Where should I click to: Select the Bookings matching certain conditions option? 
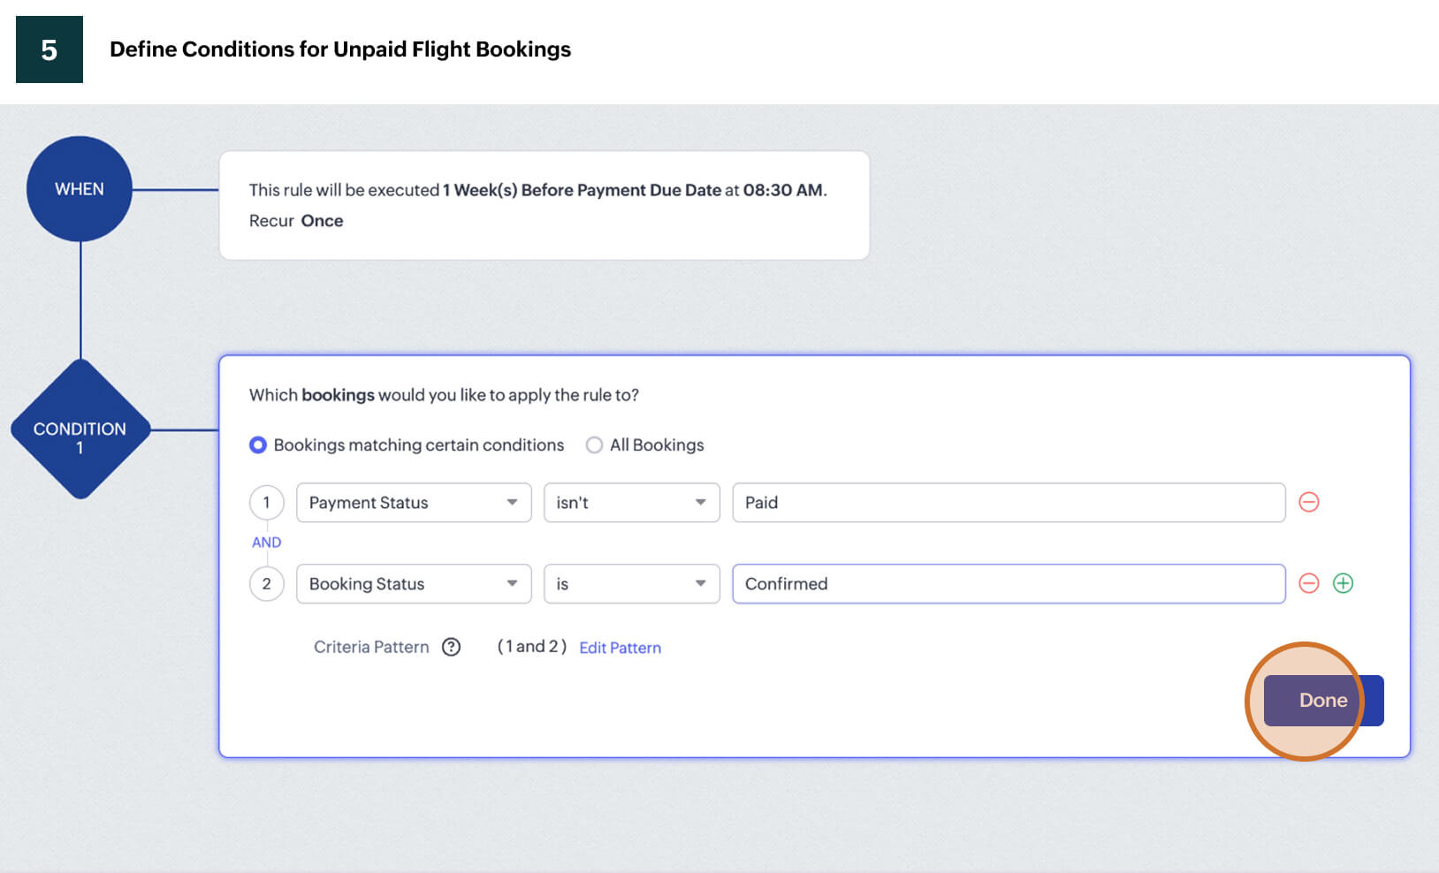(258, 444)
